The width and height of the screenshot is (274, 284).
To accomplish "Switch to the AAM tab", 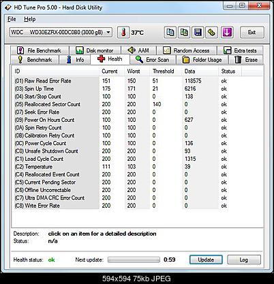I will coord(138,50).
